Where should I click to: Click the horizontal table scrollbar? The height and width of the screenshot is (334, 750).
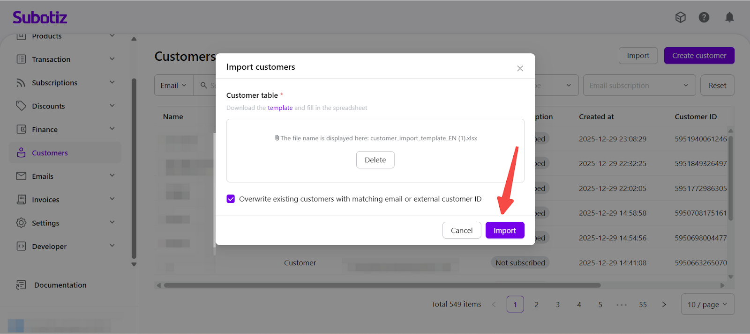click(382, 285)
